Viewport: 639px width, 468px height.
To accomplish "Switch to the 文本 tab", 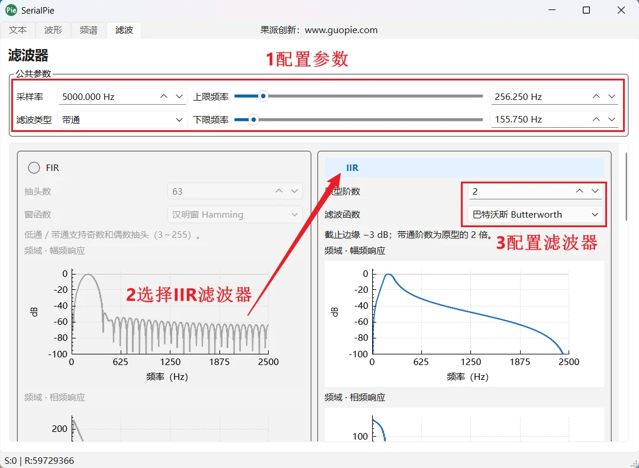I will pyautogui.click(x=18, y=30).
